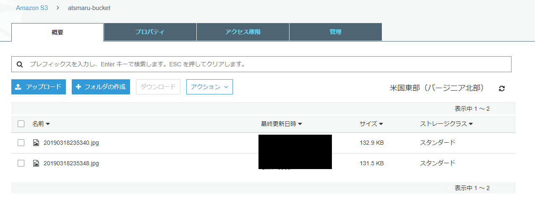Check the box for 20190318235340.jpg
Viewport: 535px width, 206px height.
(21, 143)
